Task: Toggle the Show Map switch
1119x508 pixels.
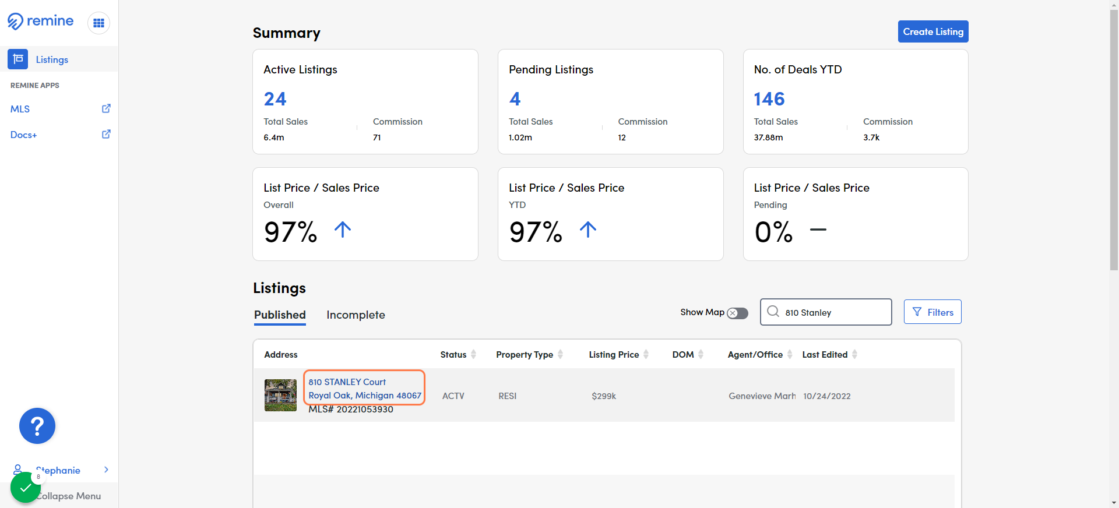Action: [x=737, y=313]
